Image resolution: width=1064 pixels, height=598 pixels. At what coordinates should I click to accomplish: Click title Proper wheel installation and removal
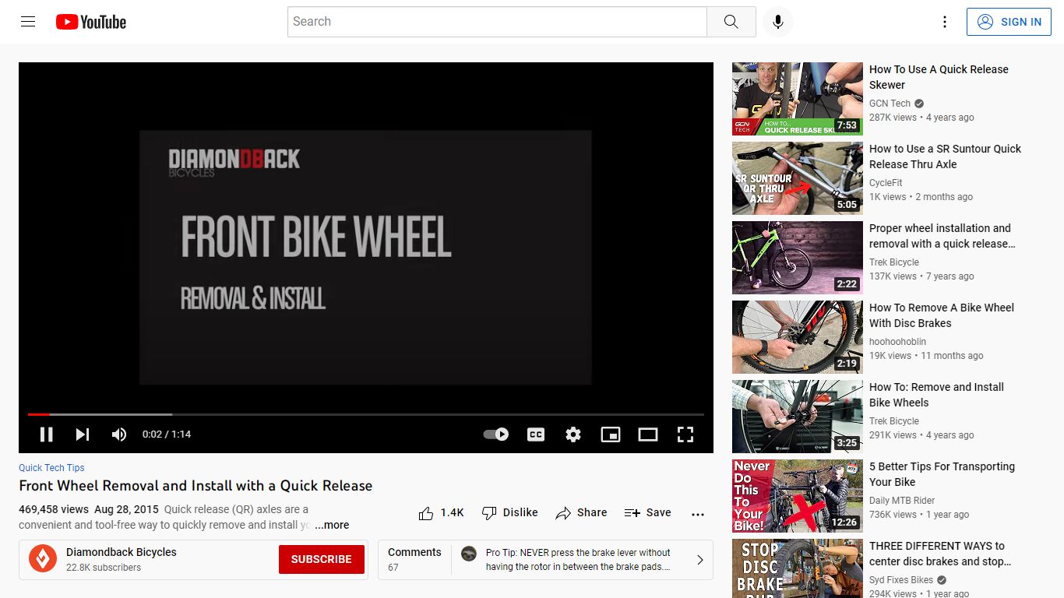(942, 236)
